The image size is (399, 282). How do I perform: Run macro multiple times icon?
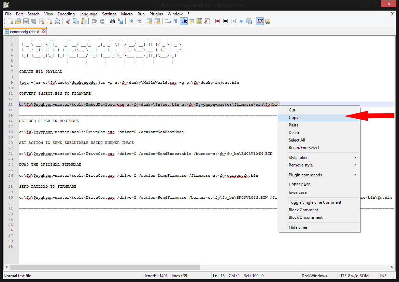[x=241, y=21]
